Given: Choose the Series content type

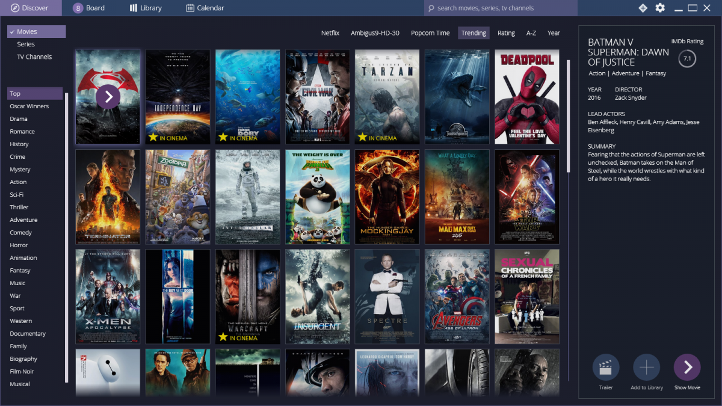Looking at the screenshot, I should coord(26,44).
